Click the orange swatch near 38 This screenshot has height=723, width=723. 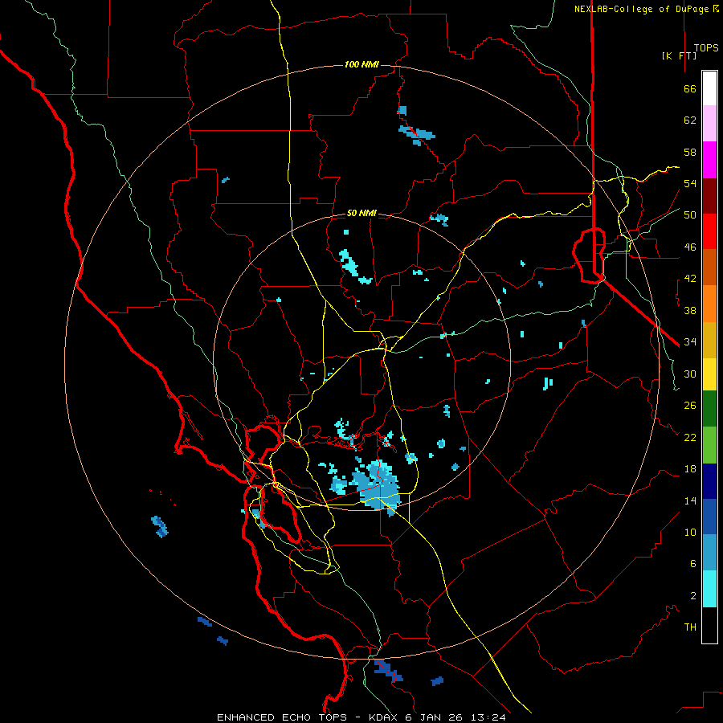709,304
